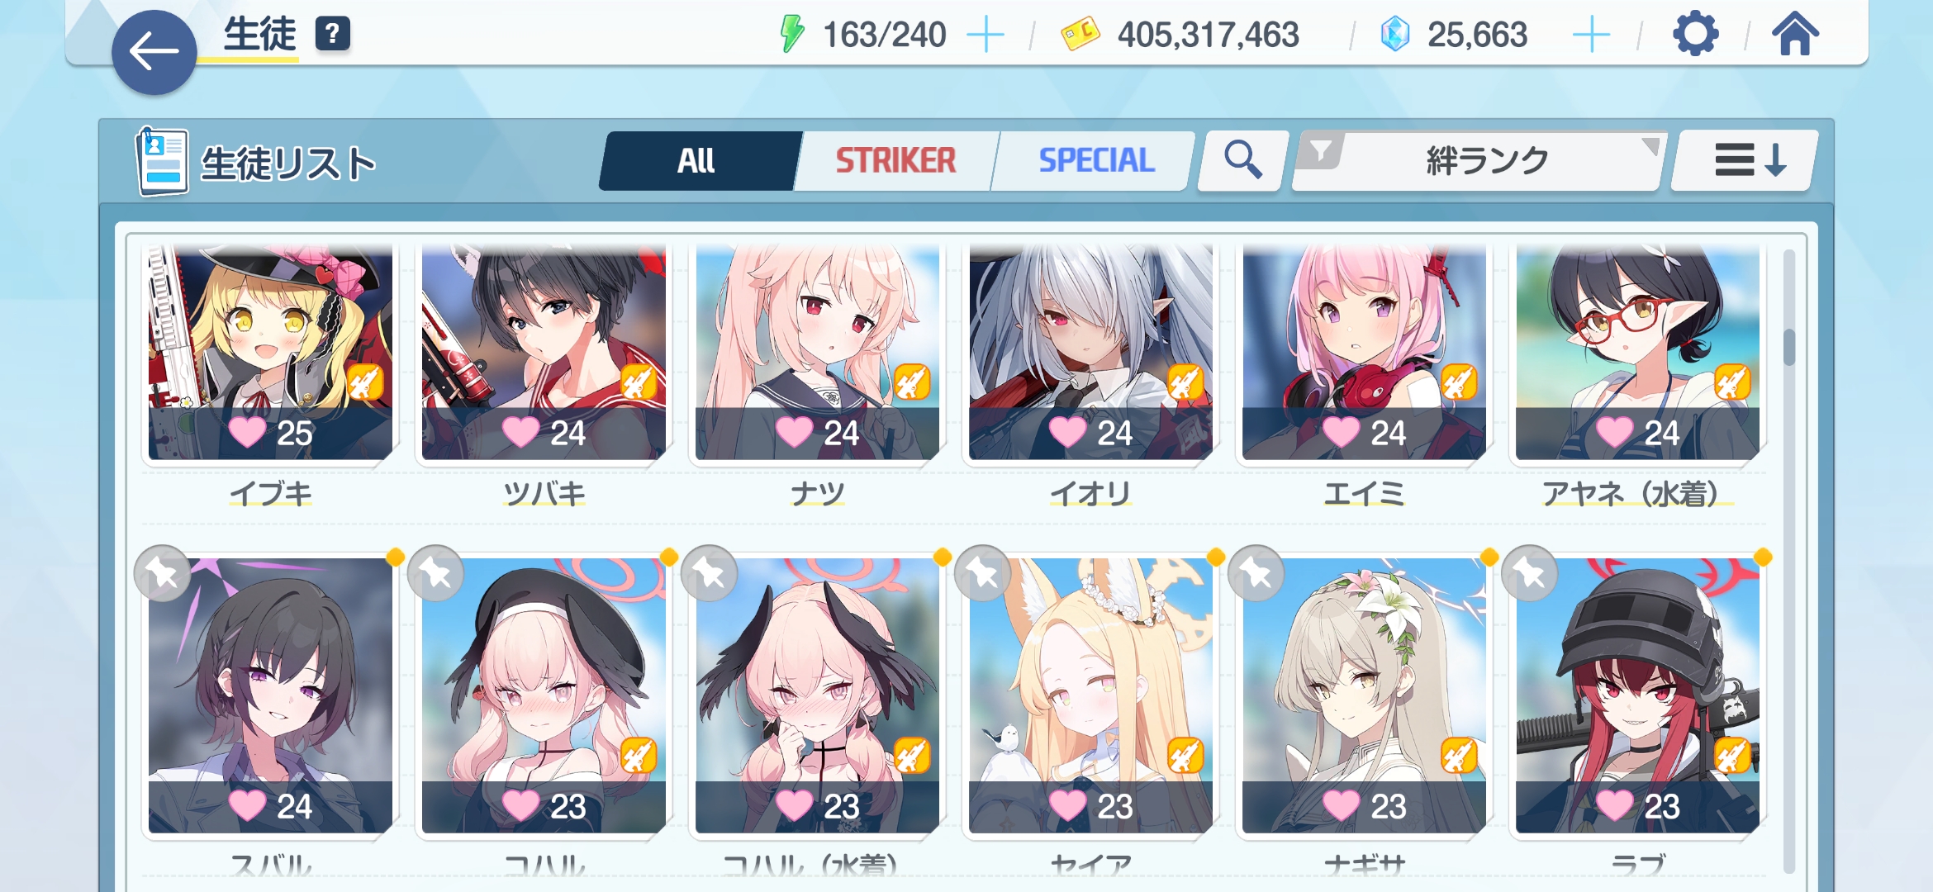
Task: Add energy using plus beside 163/240
Action: tap(985, 36)
